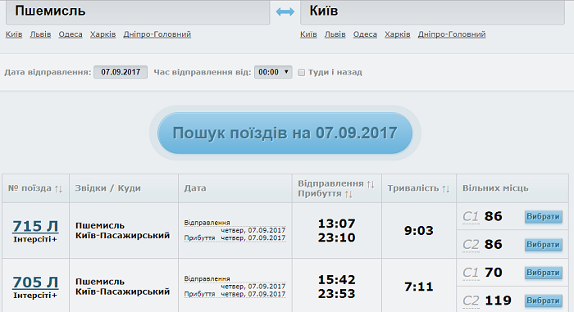Choose Дніпро-Головний shortcut under destination field
The width and height of the screenshot is (574, 312).
tap(452, 34)
